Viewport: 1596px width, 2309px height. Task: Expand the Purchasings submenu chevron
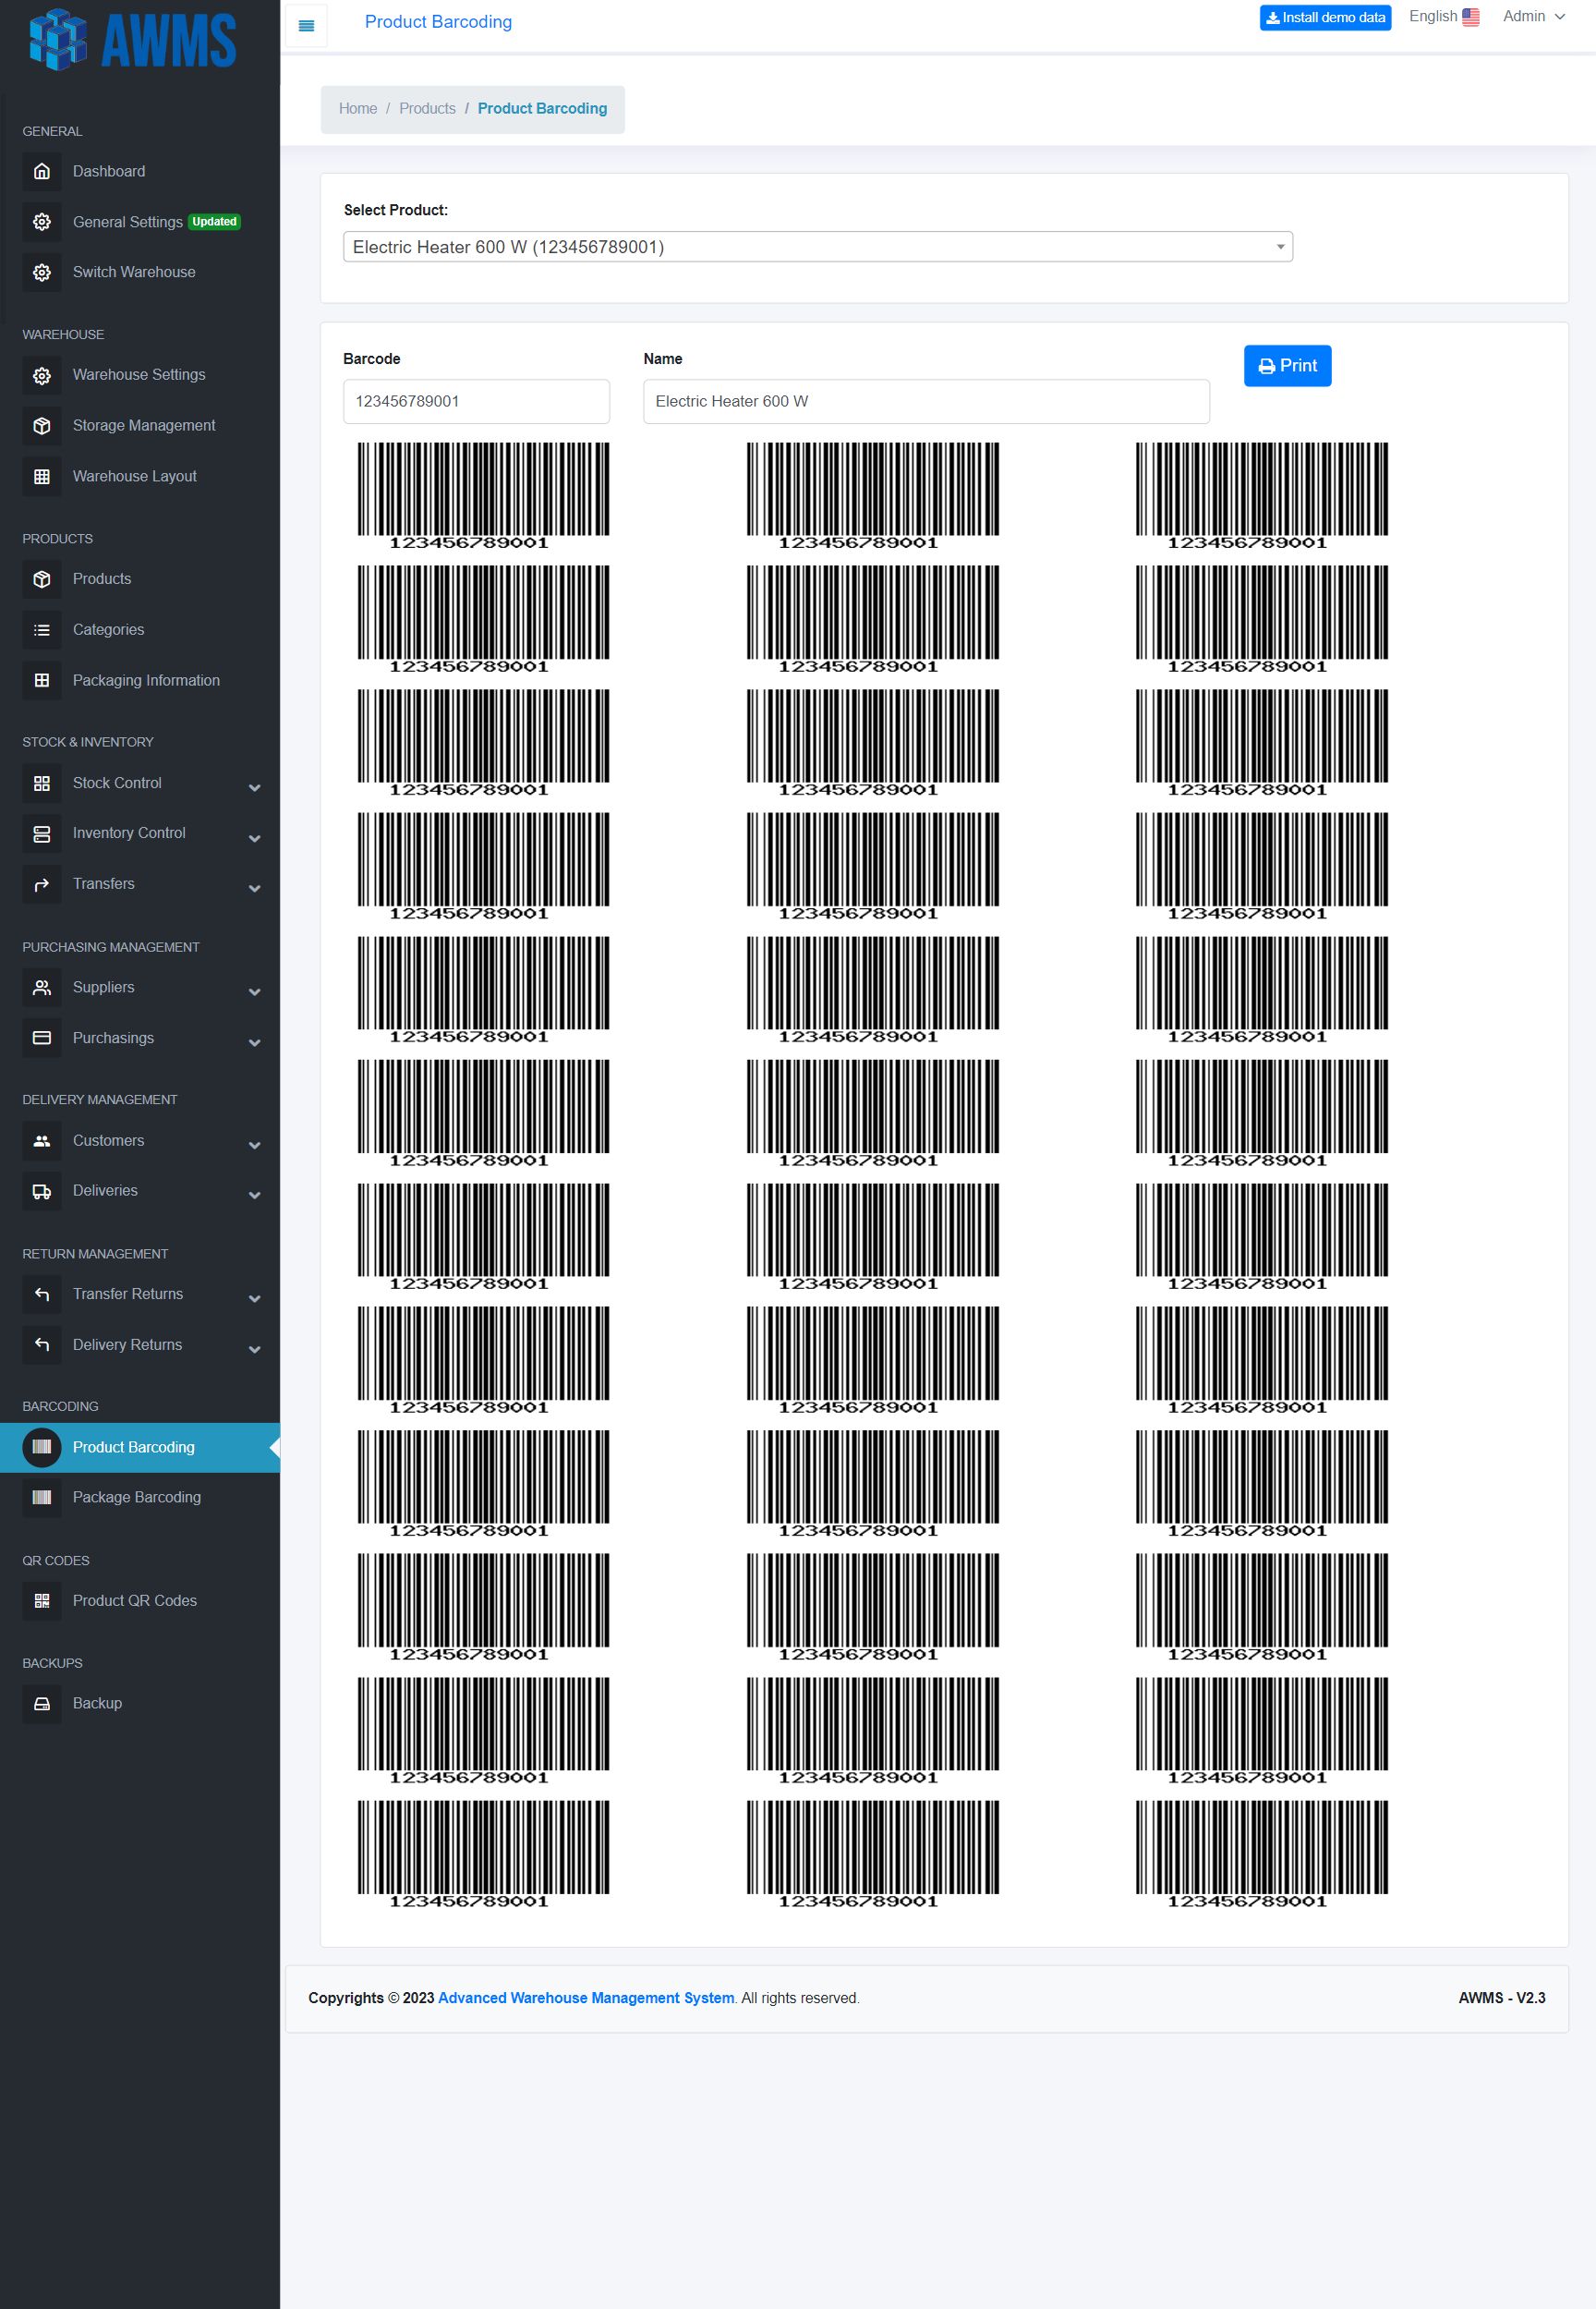(255, 1042)
